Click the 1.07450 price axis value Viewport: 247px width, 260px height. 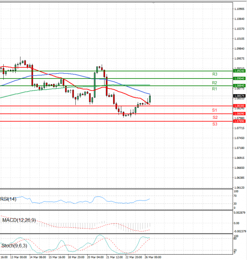point(240,138)
